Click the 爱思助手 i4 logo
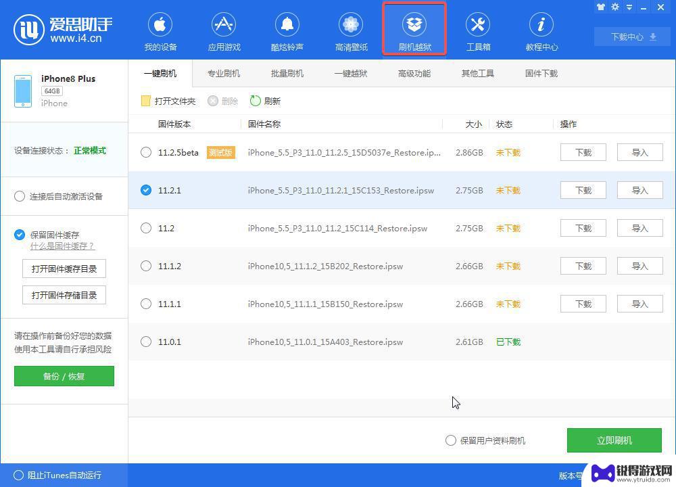The width and height of the screenshot is (676, 487). pyautogui.click(x=63, y=30)
